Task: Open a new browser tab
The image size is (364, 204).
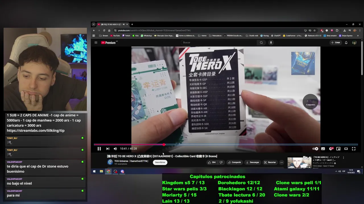Action: tap(132, 24)
